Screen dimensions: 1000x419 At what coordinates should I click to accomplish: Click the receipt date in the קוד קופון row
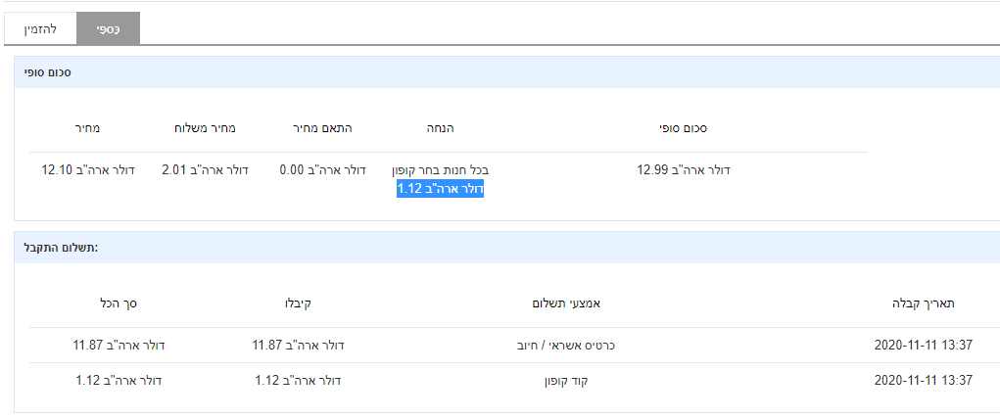pos(924,380)
